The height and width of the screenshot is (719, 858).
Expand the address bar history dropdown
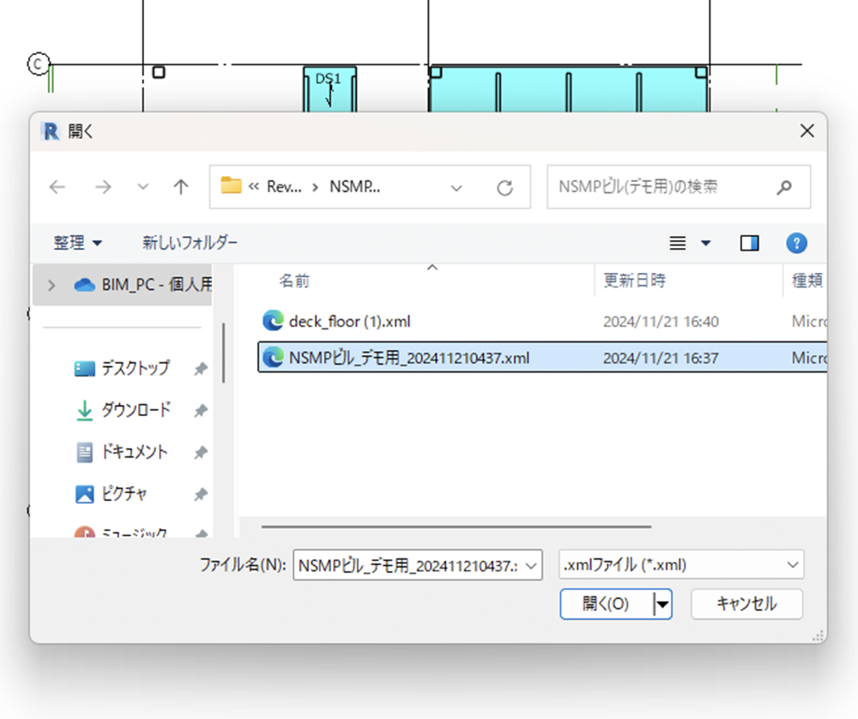(x=456, y=187)
